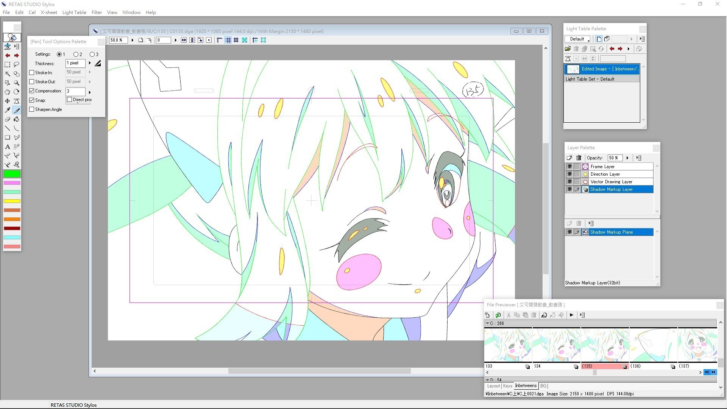Delete layer with Layer Palette trash icon

click(x=579, y=158)
